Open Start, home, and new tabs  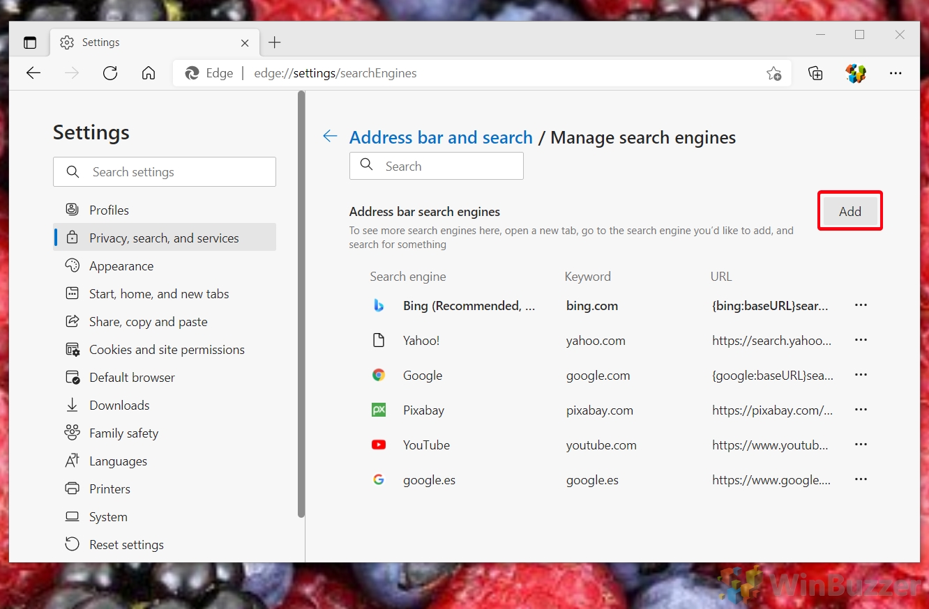coord(165,293)
